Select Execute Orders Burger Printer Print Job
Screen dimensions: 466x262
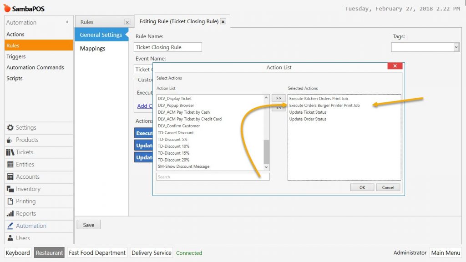(x=324, y=106)
